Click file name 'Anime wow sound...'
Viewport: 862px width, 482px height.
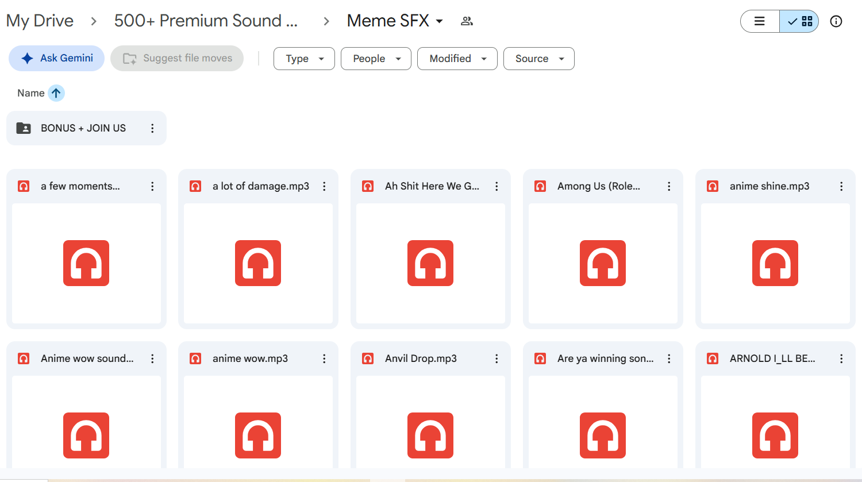(x=87, y=358)
